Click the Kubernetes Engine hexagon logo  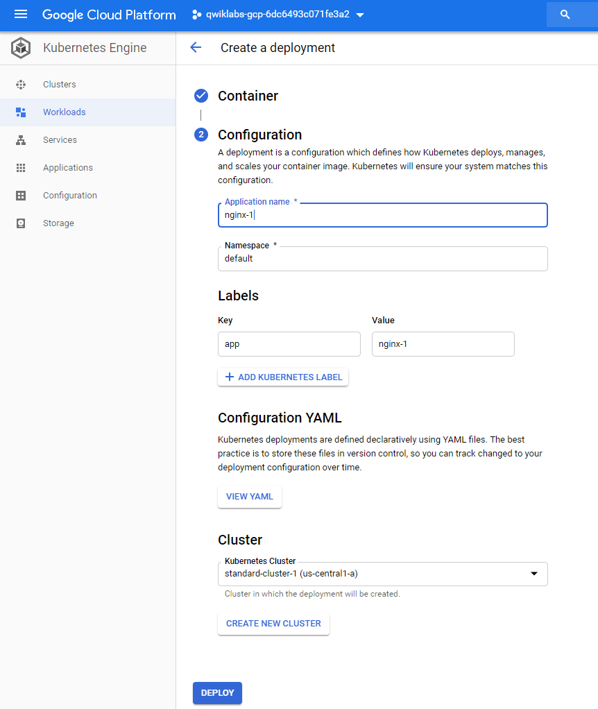[21, 48]
